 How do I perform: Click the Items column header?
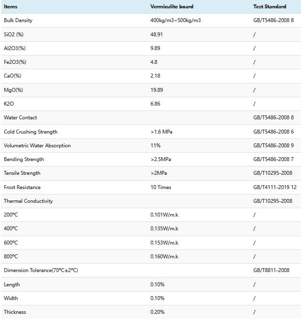pos(11,6)
